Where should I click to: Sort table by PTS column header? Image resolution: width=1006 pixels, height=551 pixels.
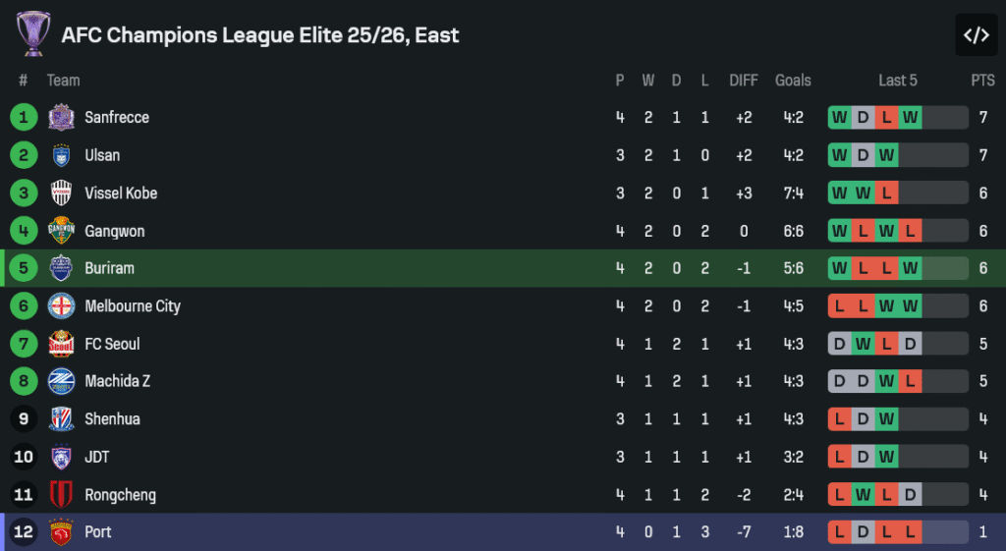coord(982,81)
